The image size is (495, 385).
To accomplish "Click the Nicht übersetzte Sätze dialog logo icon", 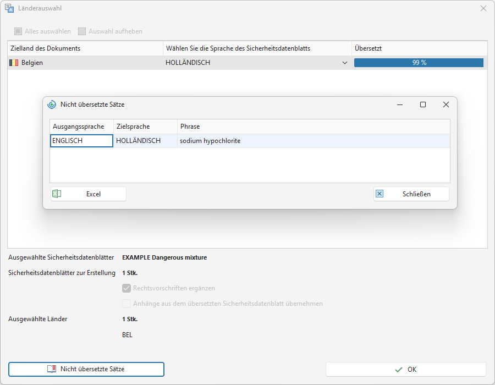I will [52, 105].
